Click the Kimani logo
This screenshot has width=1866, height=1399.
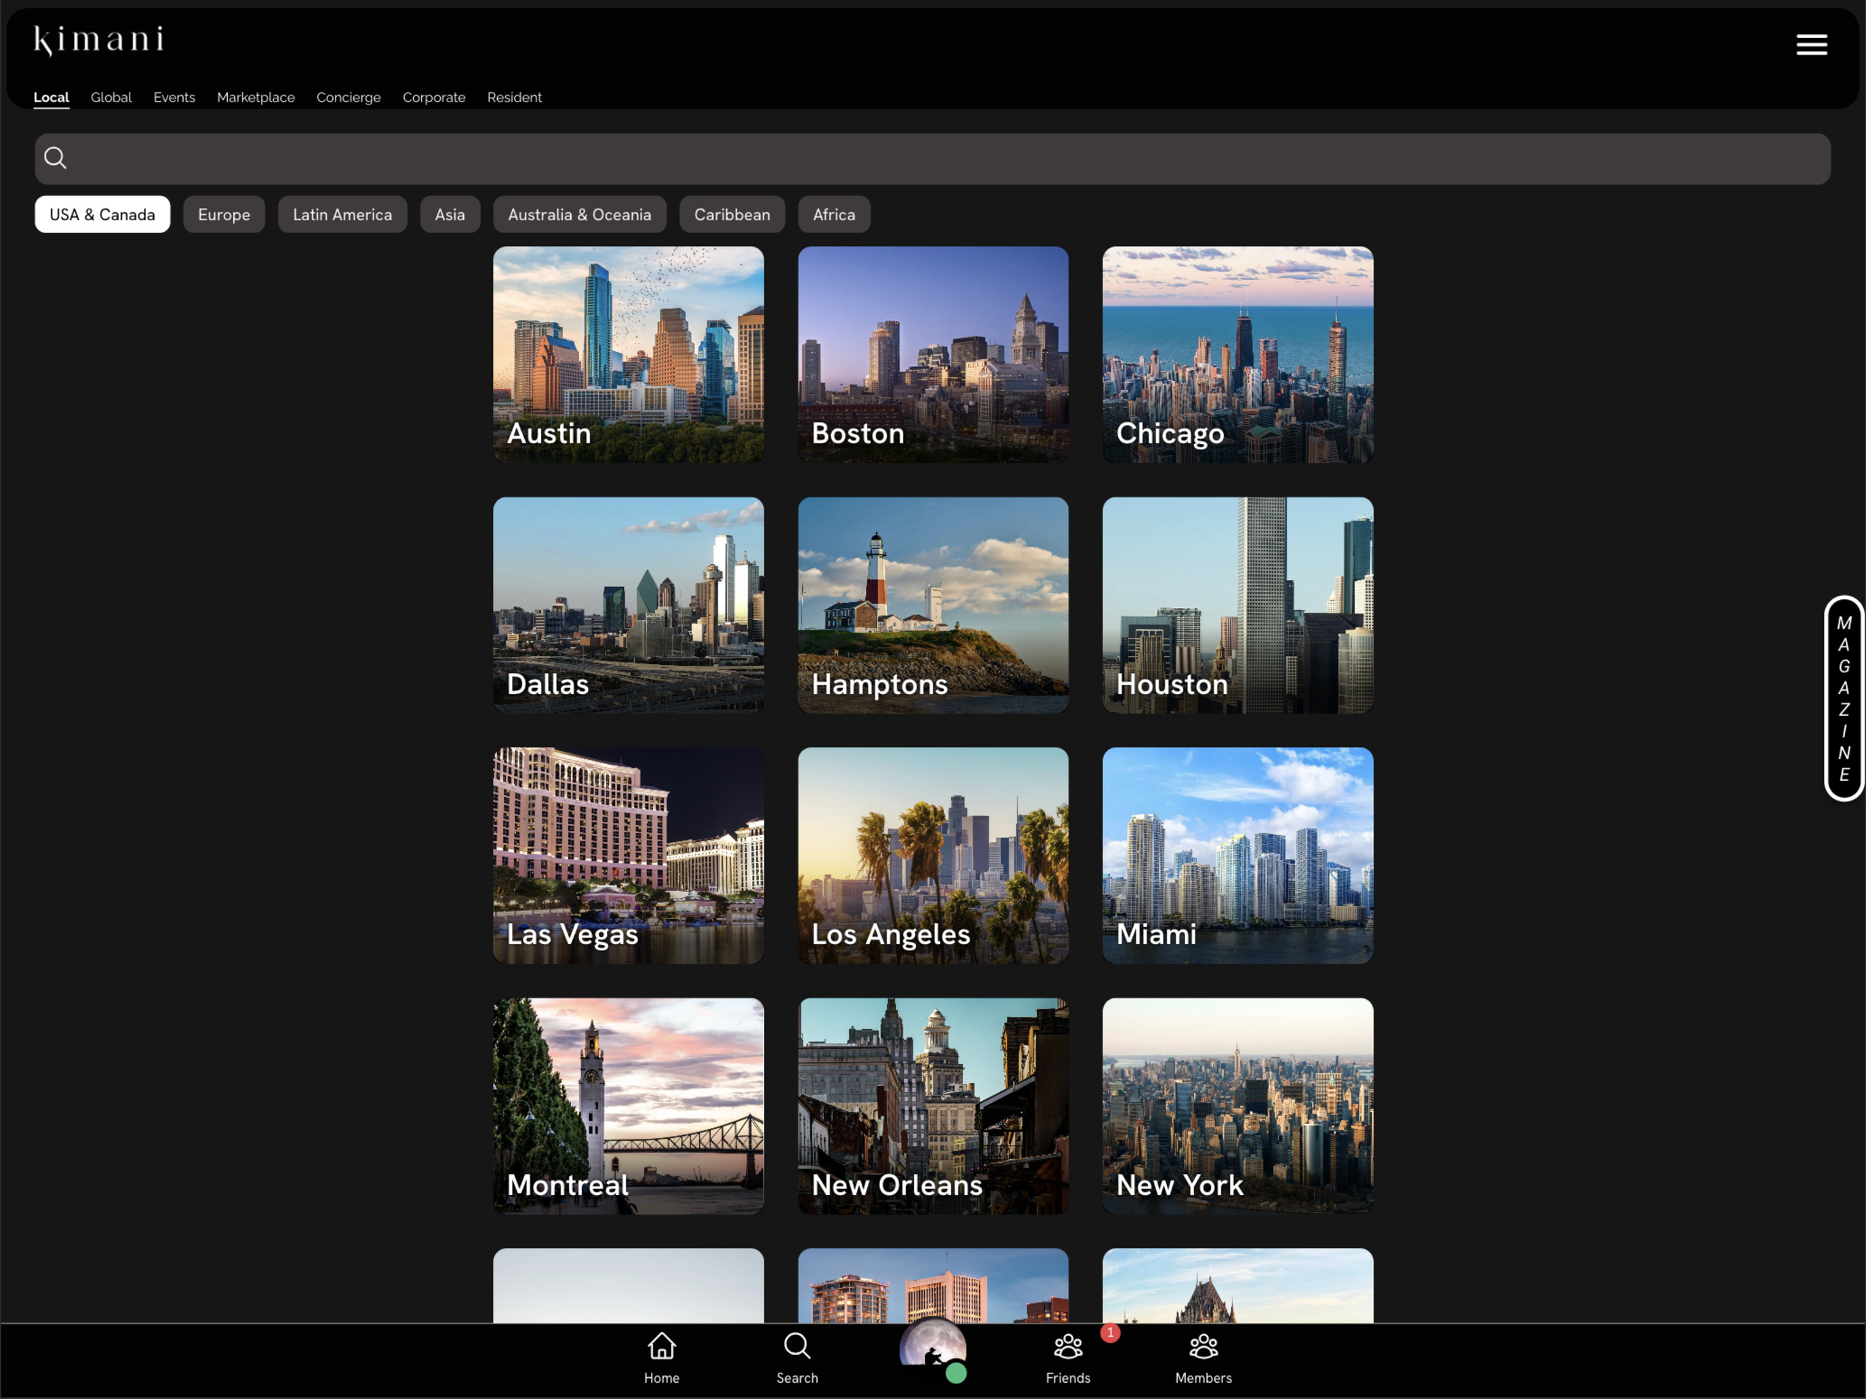click(x=99, y=41)
